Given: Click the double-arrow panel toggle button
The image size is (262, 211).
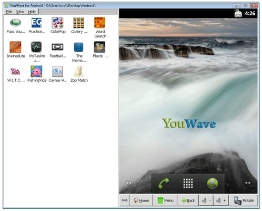Looking at the screenshot, I should point(125,200).
